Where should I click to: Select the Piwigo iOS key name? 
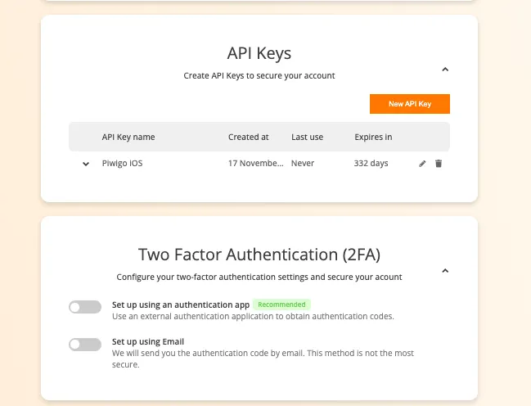[x=122, y=164]
